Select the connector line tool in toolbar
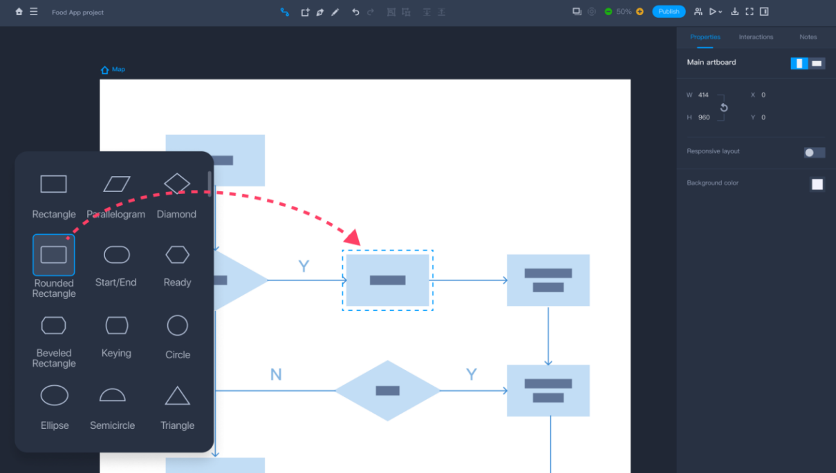836x473 pixels. [x=284, y=12]
